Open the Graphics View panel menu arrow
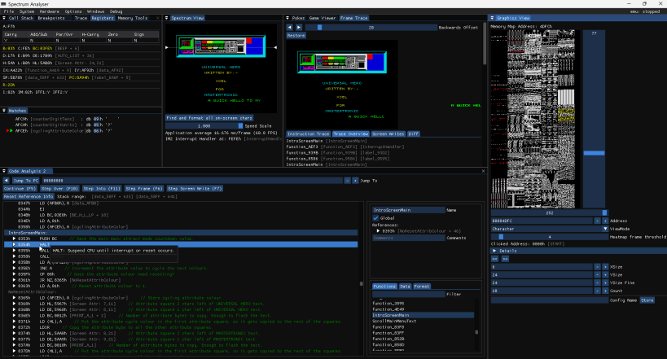The image size is (667, 359). click(x=492, y=18)
